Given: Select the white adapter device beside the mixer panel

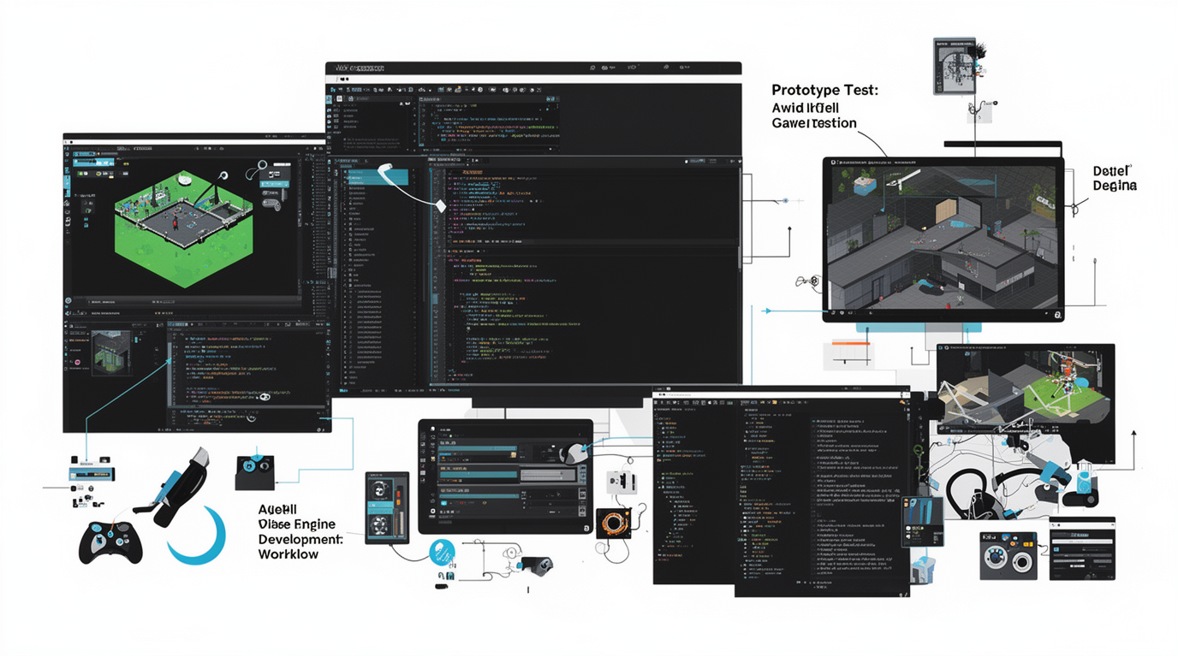Looking at the screenshot, I should 620,483.
